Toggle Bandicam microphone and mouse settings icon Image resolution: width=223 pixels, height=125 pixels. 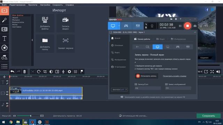pos(146,26)
